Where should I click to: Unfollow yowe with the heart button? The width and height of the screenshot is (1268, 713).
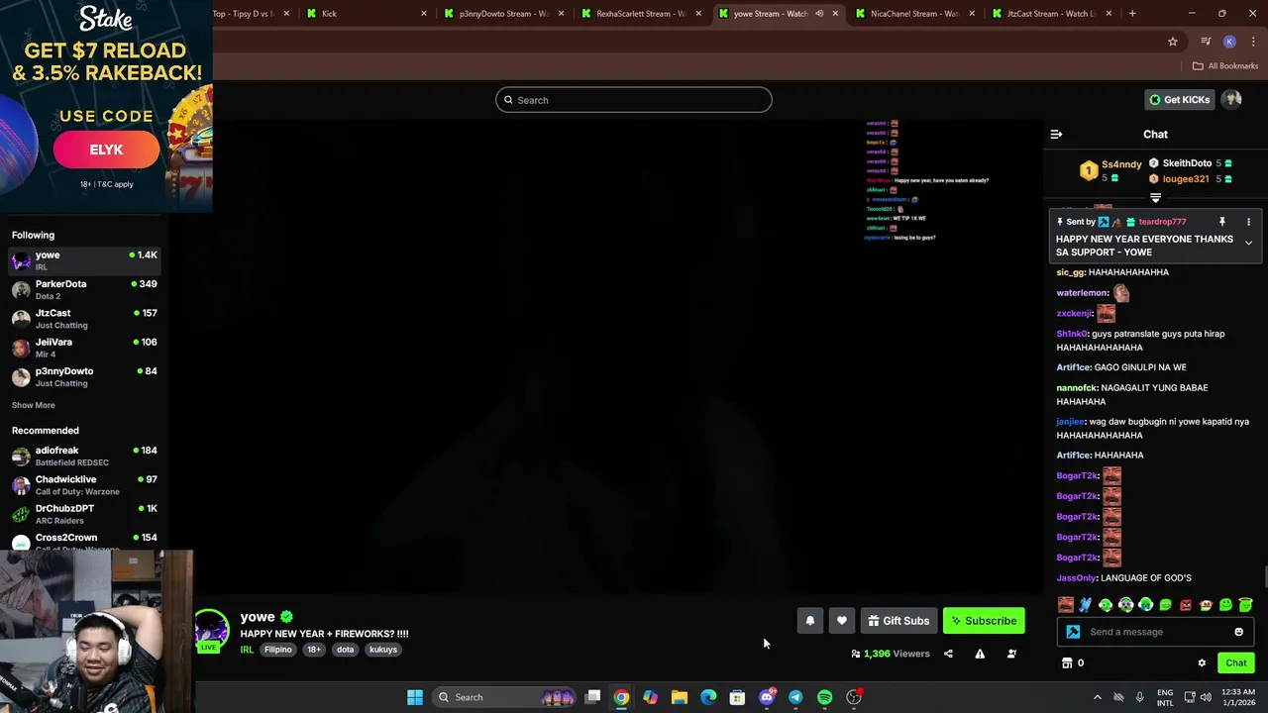[842, 621]
